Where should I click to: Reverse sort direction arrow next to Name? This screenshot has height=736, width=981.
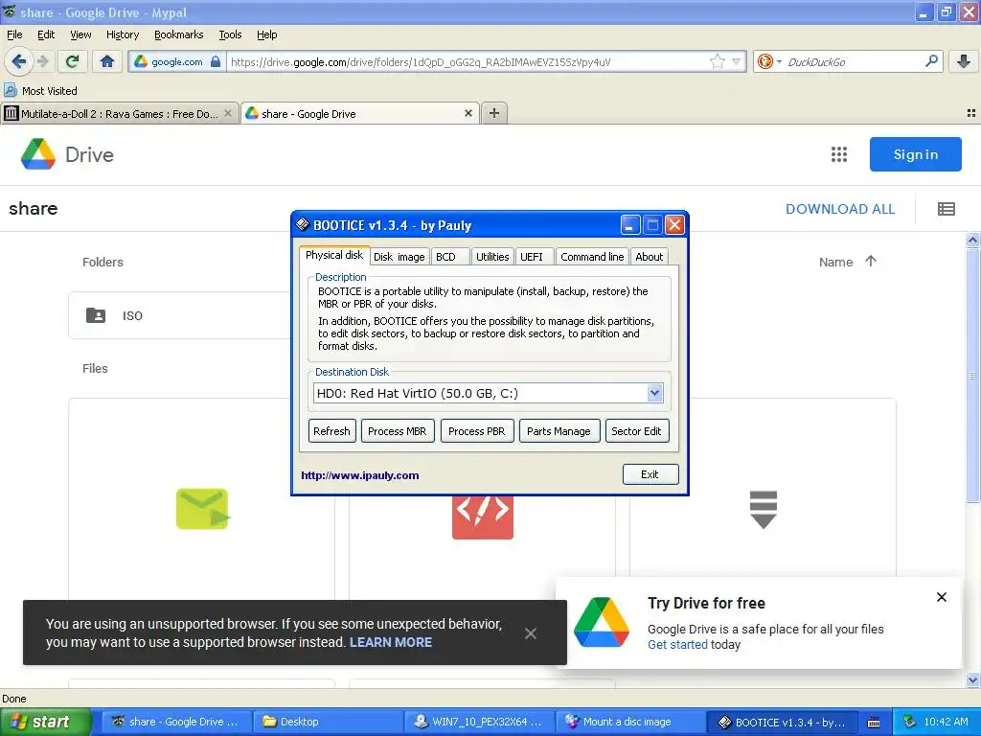click(871, 261)
